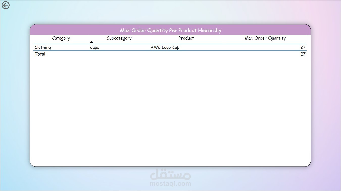Click the Total row value 27
Viewport: 341px width, 191px height.
click(303, 54)
